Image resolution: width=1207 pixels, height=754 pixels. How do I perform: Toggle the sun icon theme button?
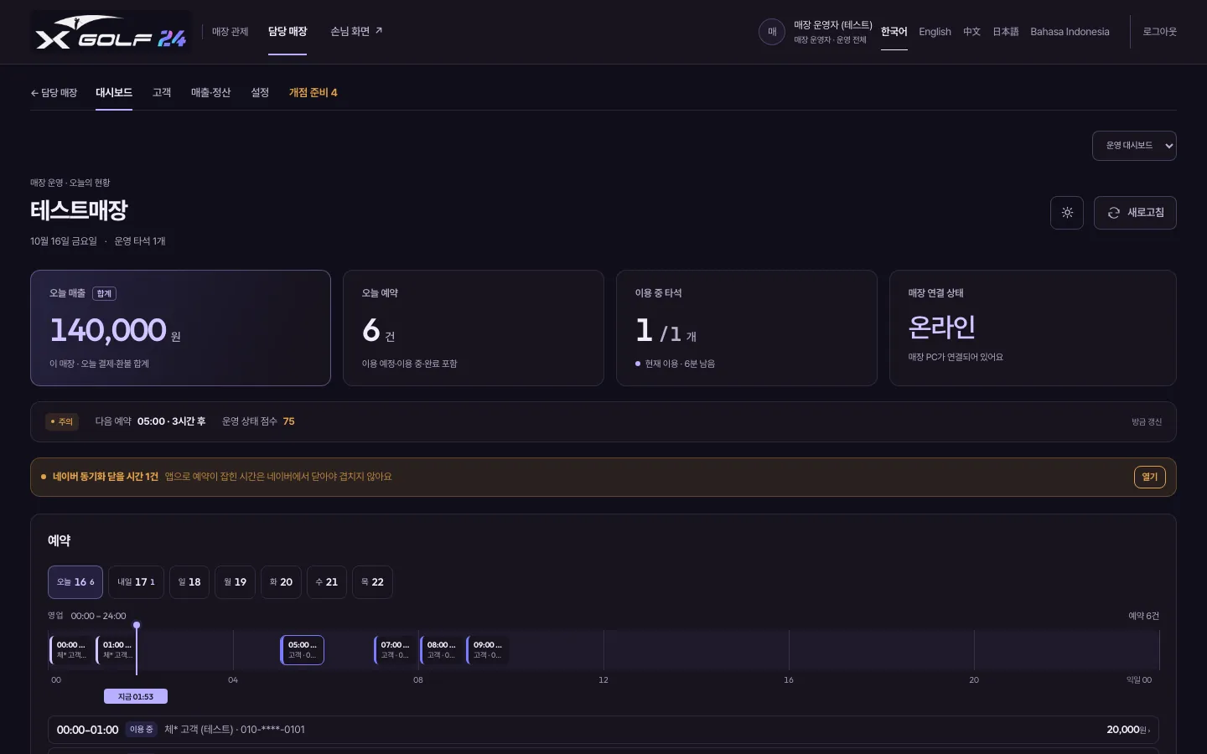[1067, 213]
